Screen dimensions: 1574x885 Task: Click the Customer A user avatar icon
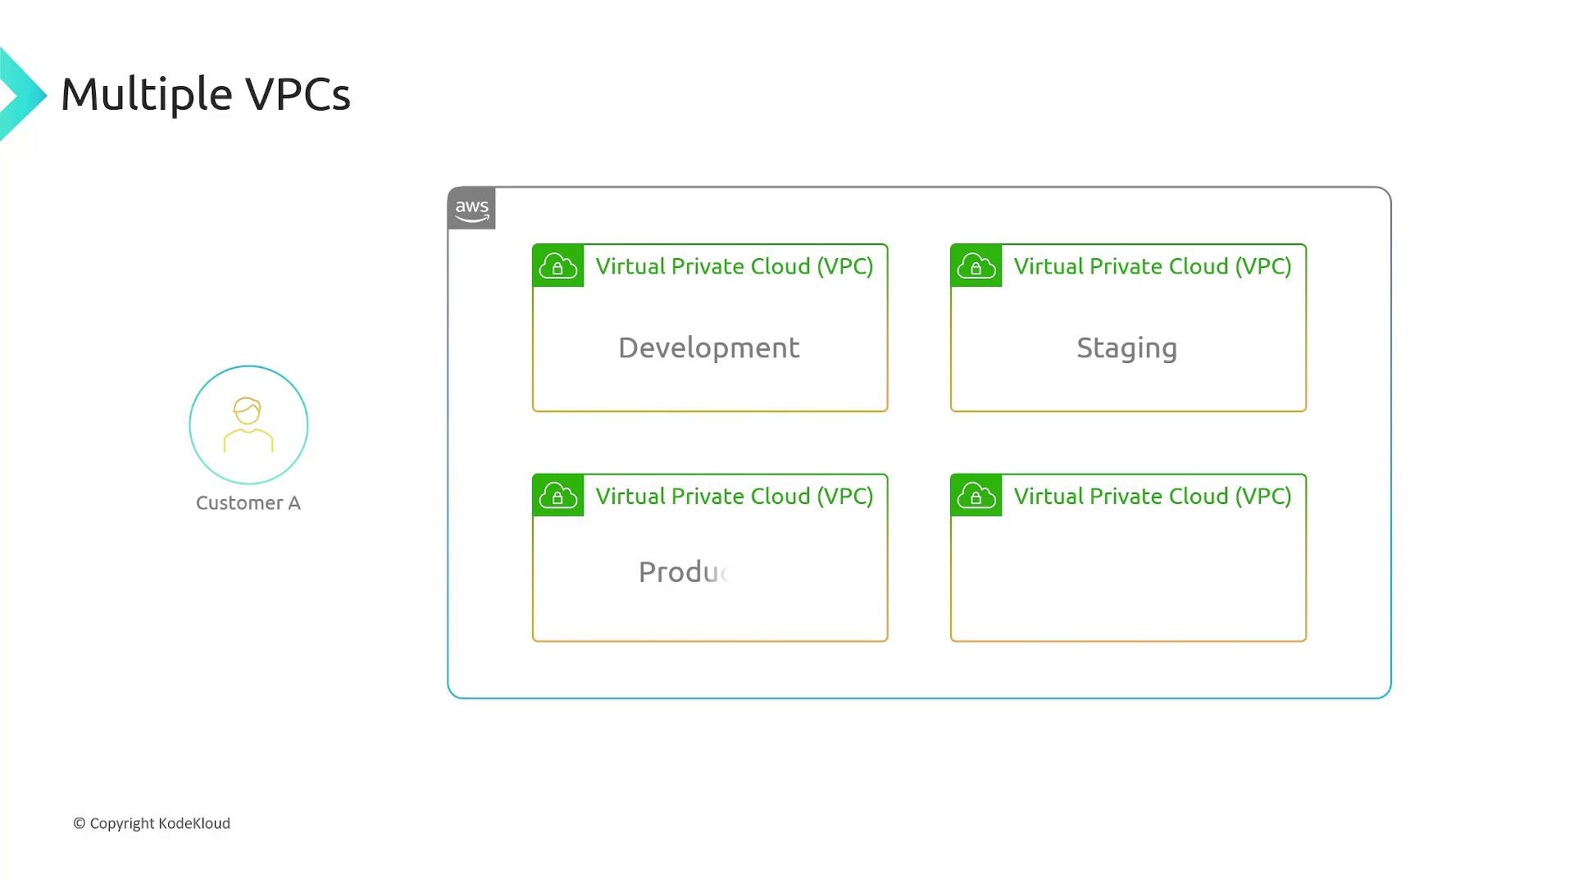click(x=248, y=424)
